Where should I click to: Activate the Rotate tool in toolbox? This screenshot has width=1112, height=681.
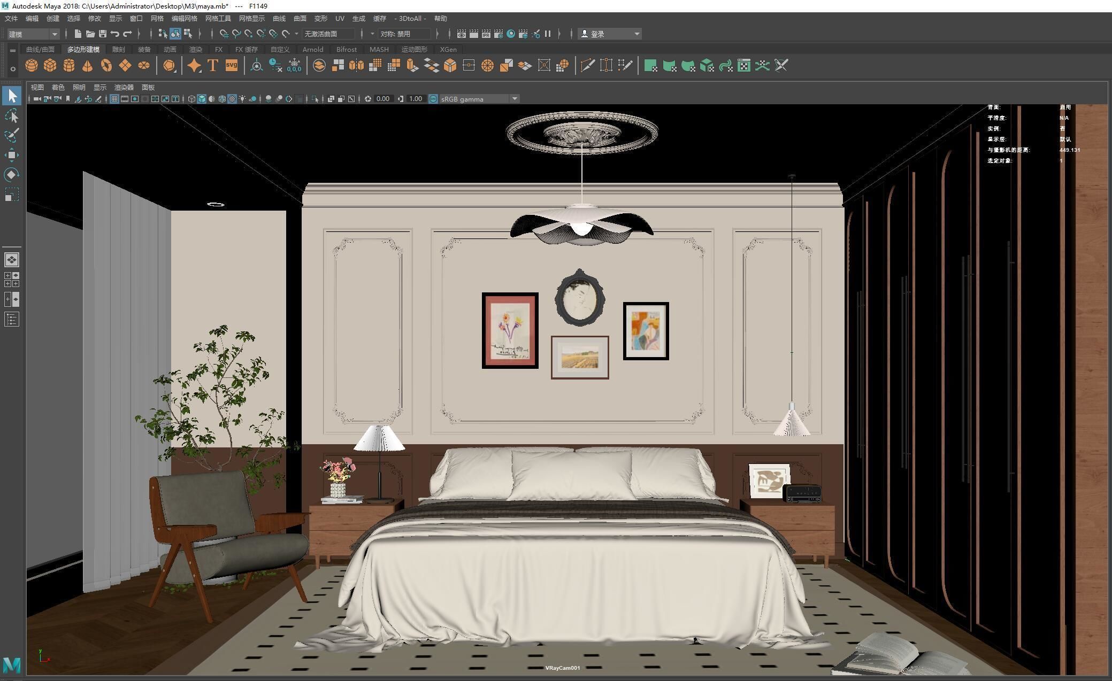[x=12, y=175]
